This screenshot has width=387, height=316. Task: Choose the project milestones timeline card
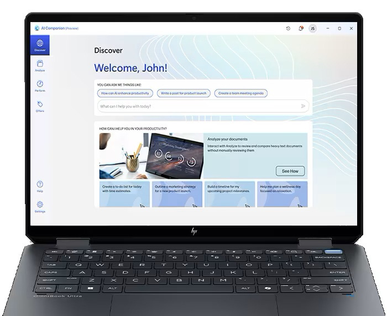(x=230, y=194)
